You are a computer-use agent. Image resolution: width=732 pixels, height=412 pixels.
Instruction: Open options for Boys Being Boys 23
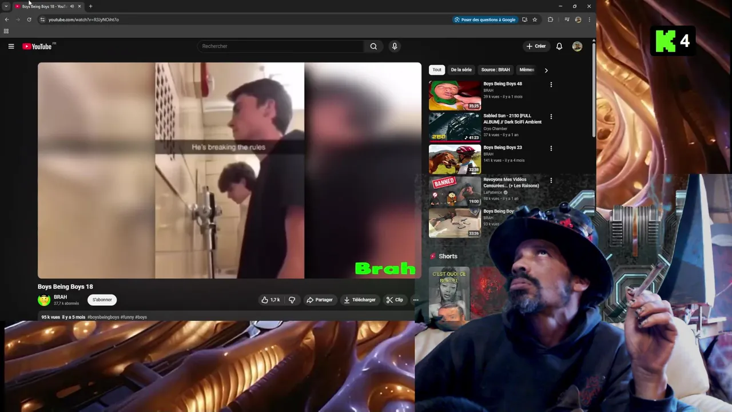[x=551, y=148]
